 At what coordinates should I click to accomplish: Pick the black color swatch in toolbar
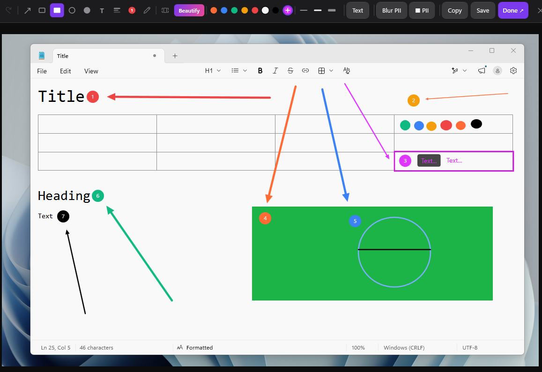(x=275, y=10)
